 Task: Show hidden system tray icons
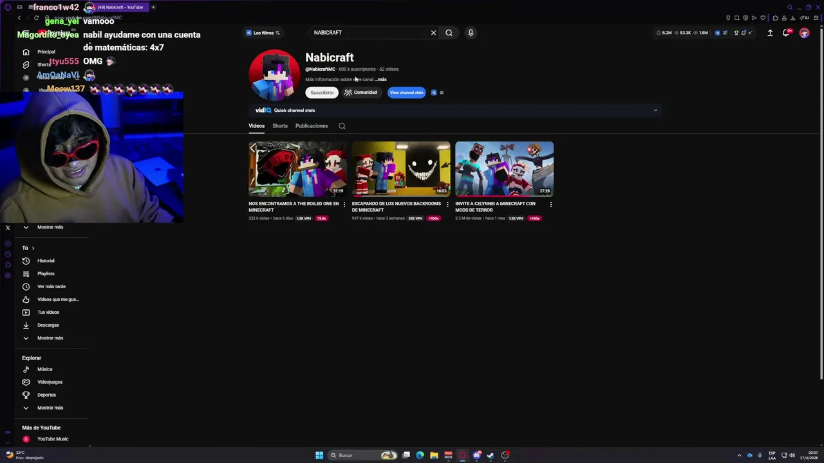739,455
